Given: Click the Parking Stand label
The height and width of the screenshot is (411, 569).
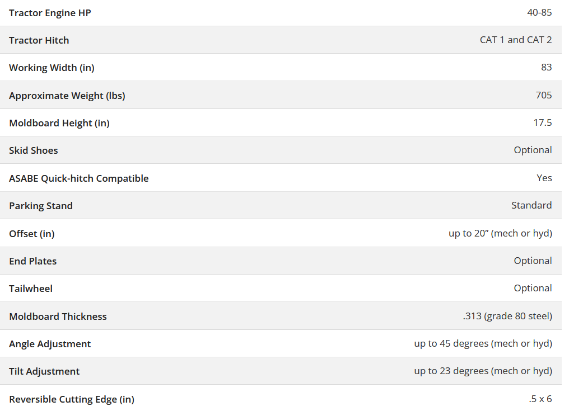Looking at the screenshot, I should point(41,206).
